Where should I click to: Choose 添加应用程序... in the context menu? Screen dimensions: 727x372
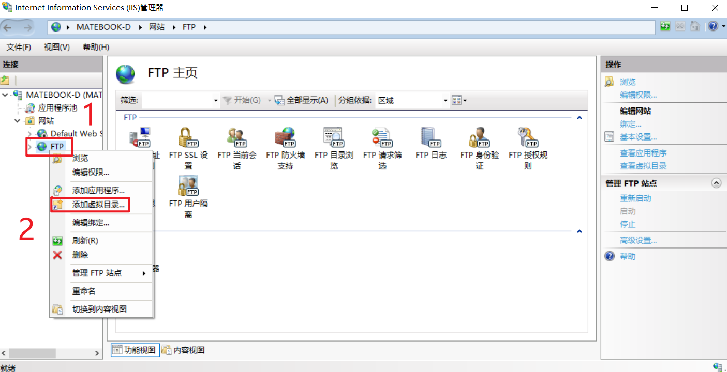pyautogui.click(x=101, y=190)
